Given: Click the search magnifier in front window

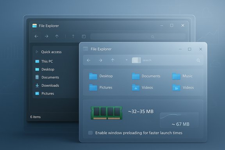Looking at the screenshot, I should pos(198,61).
